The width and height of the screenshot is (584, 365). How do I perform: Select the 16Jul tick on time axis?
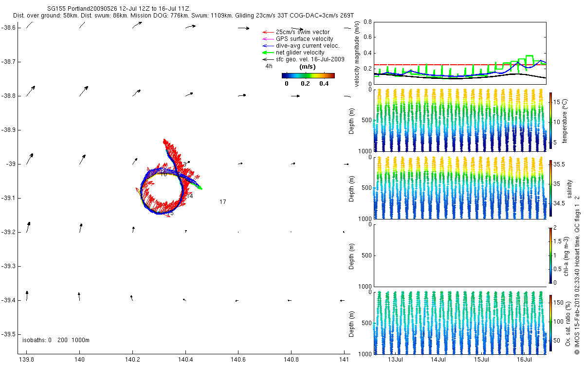tap(524, 359)
